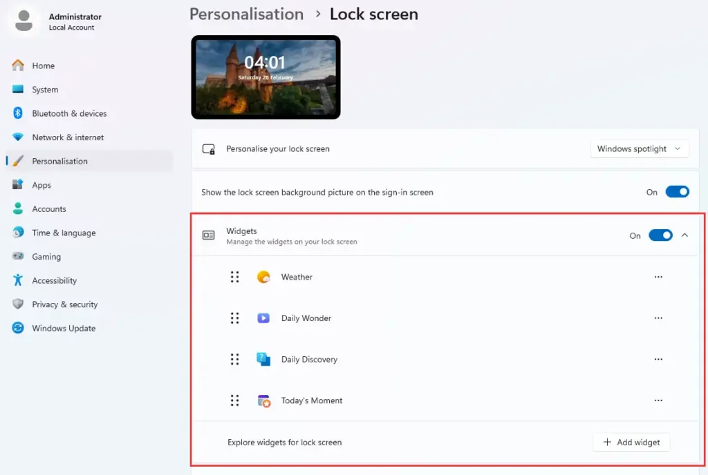The image size is (708, 475).
Task: Open more options for Daily Wonder
Action: pyautogui.click(x=658, y=318)
